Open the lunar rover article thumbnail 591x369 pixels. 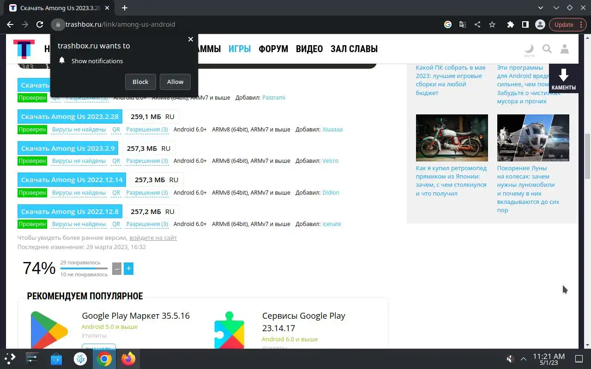coord(533,138)
